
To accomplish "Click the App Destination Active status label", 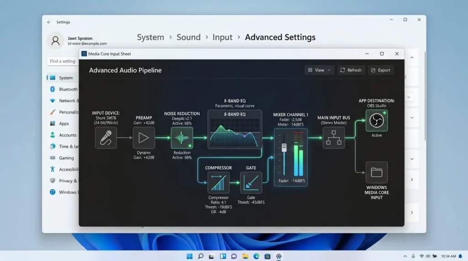I will [377, 135].
